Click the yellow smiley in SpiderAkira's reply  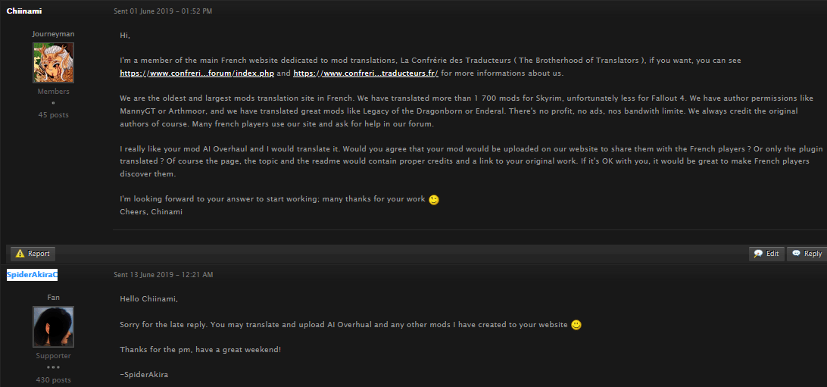[576, 326]
